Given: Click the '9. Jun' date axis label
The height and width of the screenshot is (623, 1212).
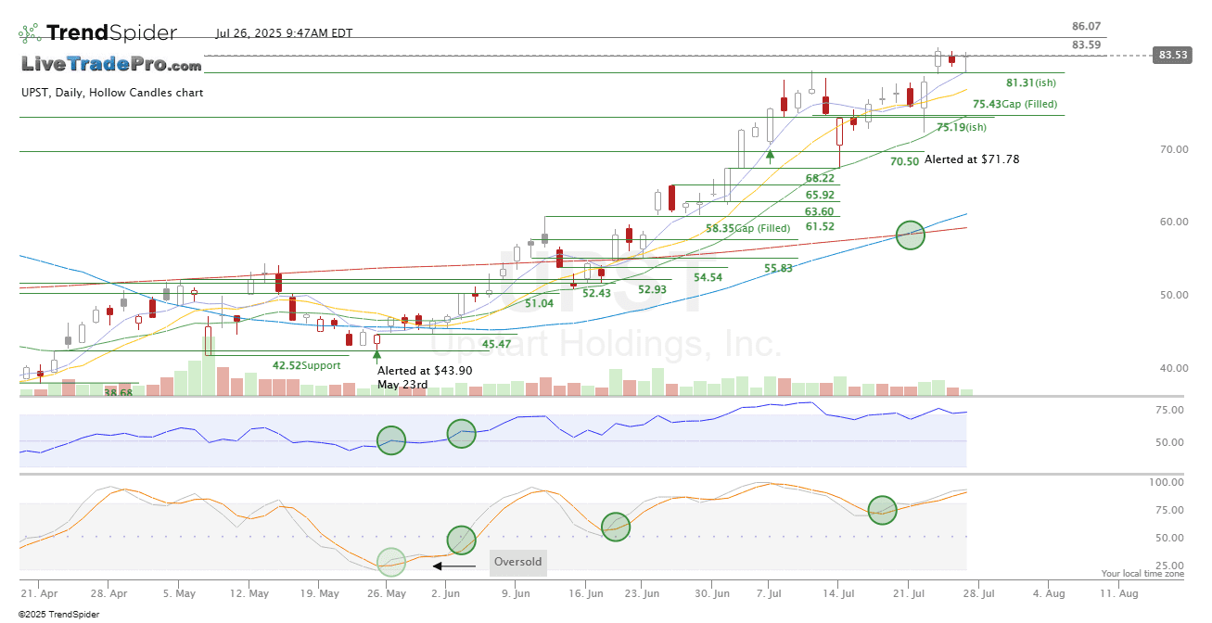Looking at the screenshot, I should click(517, 592).
